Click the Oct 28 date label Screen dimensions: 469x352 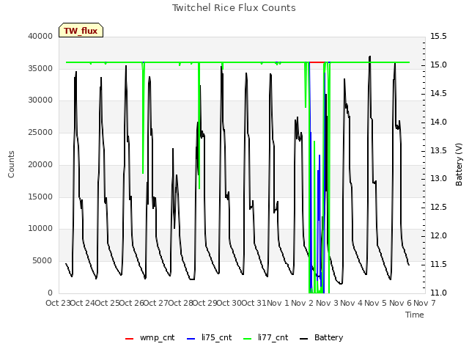180,303
